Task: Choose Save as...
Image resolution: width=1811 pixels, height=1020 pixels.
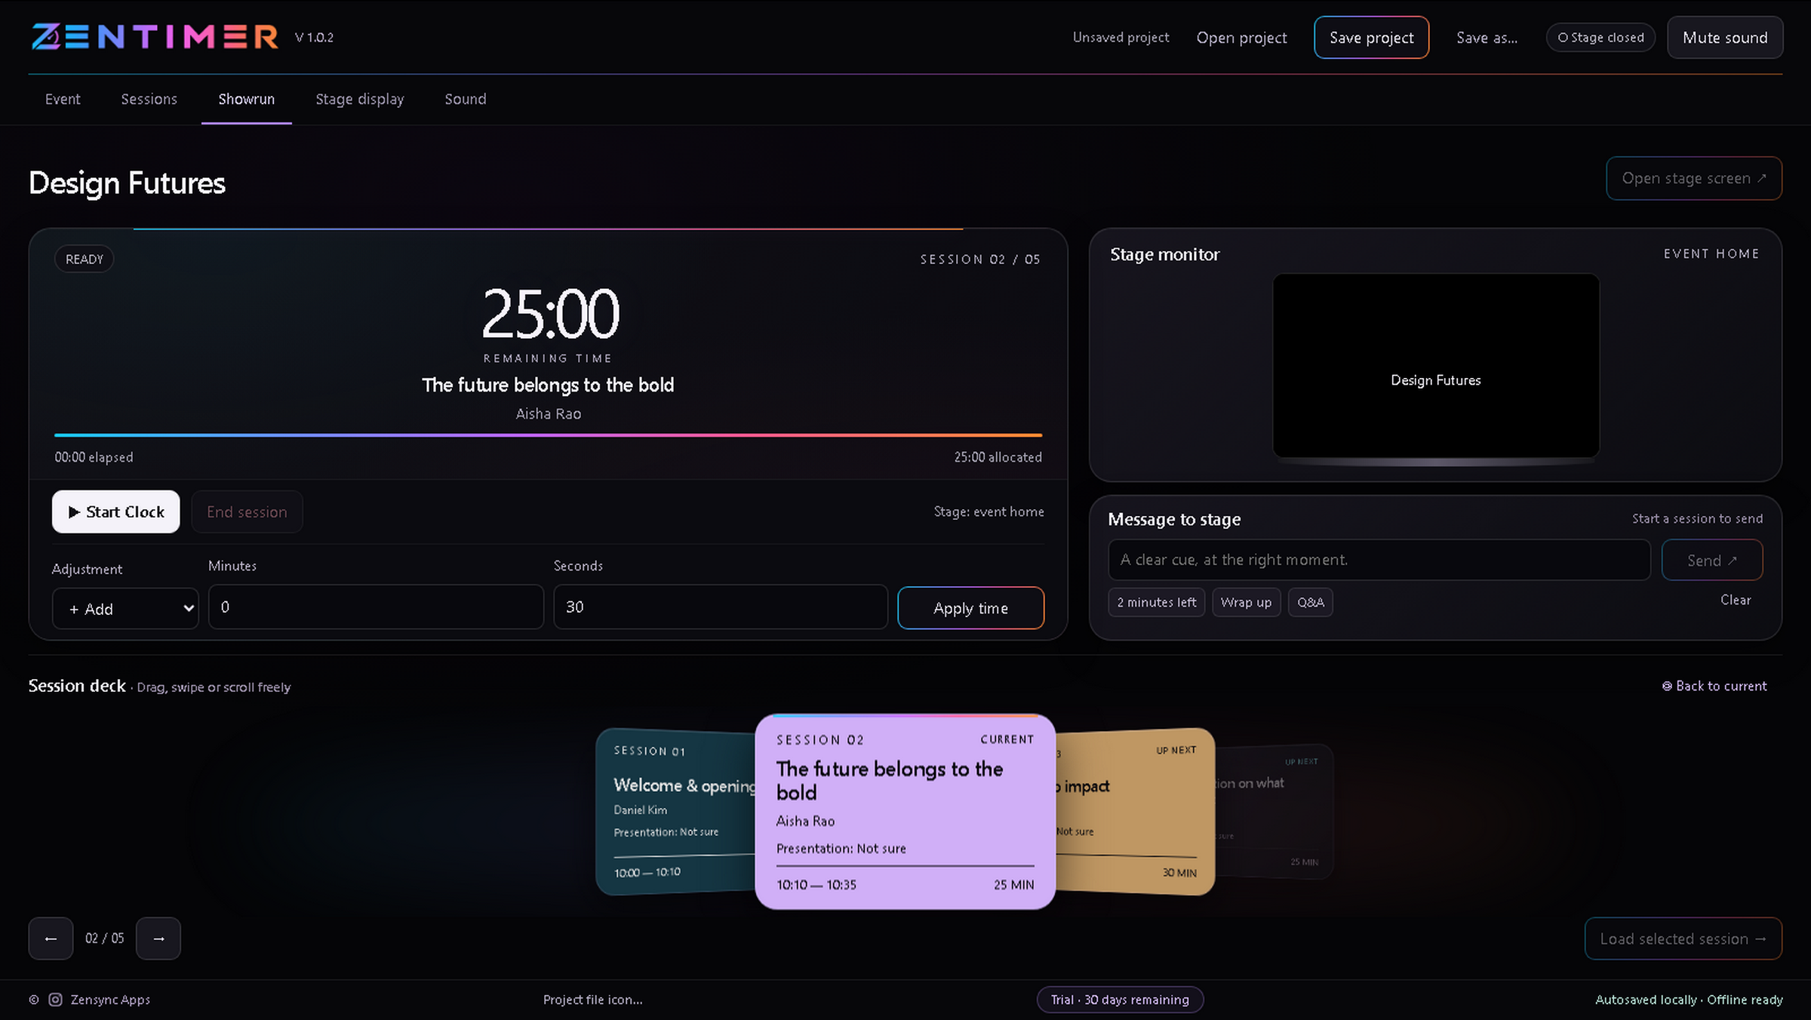Action: (x=1487, y=38)
